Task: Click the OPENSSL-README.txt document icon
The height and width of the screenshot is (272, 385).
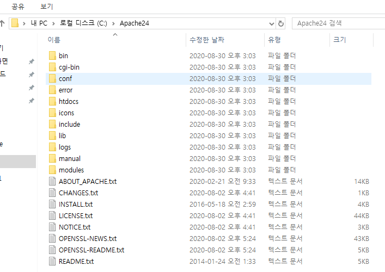Action: click(x=52, y=250)
